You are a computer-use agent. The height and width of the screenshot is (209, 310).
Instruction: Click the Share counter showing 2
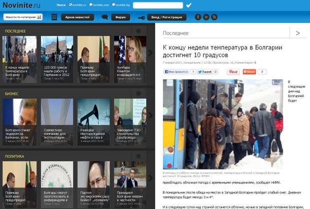click(262, 72)
